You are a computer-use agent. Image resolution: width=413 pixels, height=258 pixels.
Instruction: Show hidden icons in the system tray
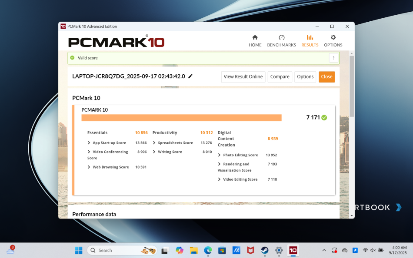point(324,250)
